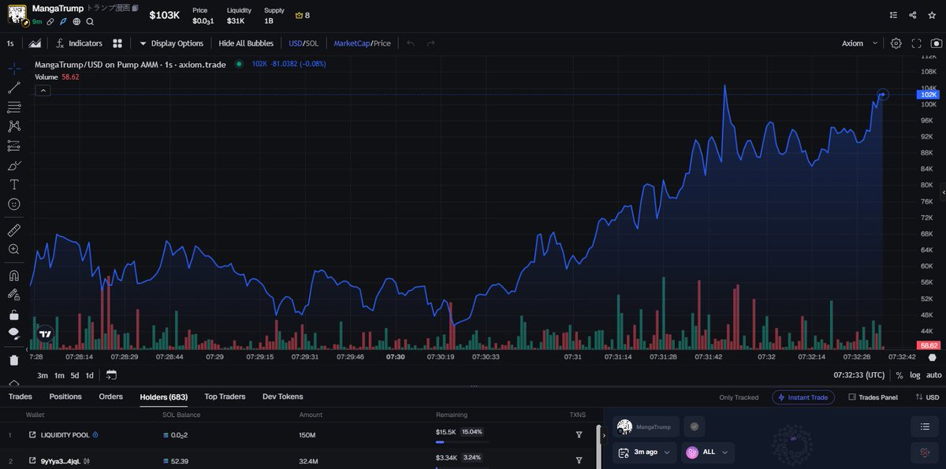Switch to the Orders tab
This screenshot has width=946, height=469.
tap(110, 396)
